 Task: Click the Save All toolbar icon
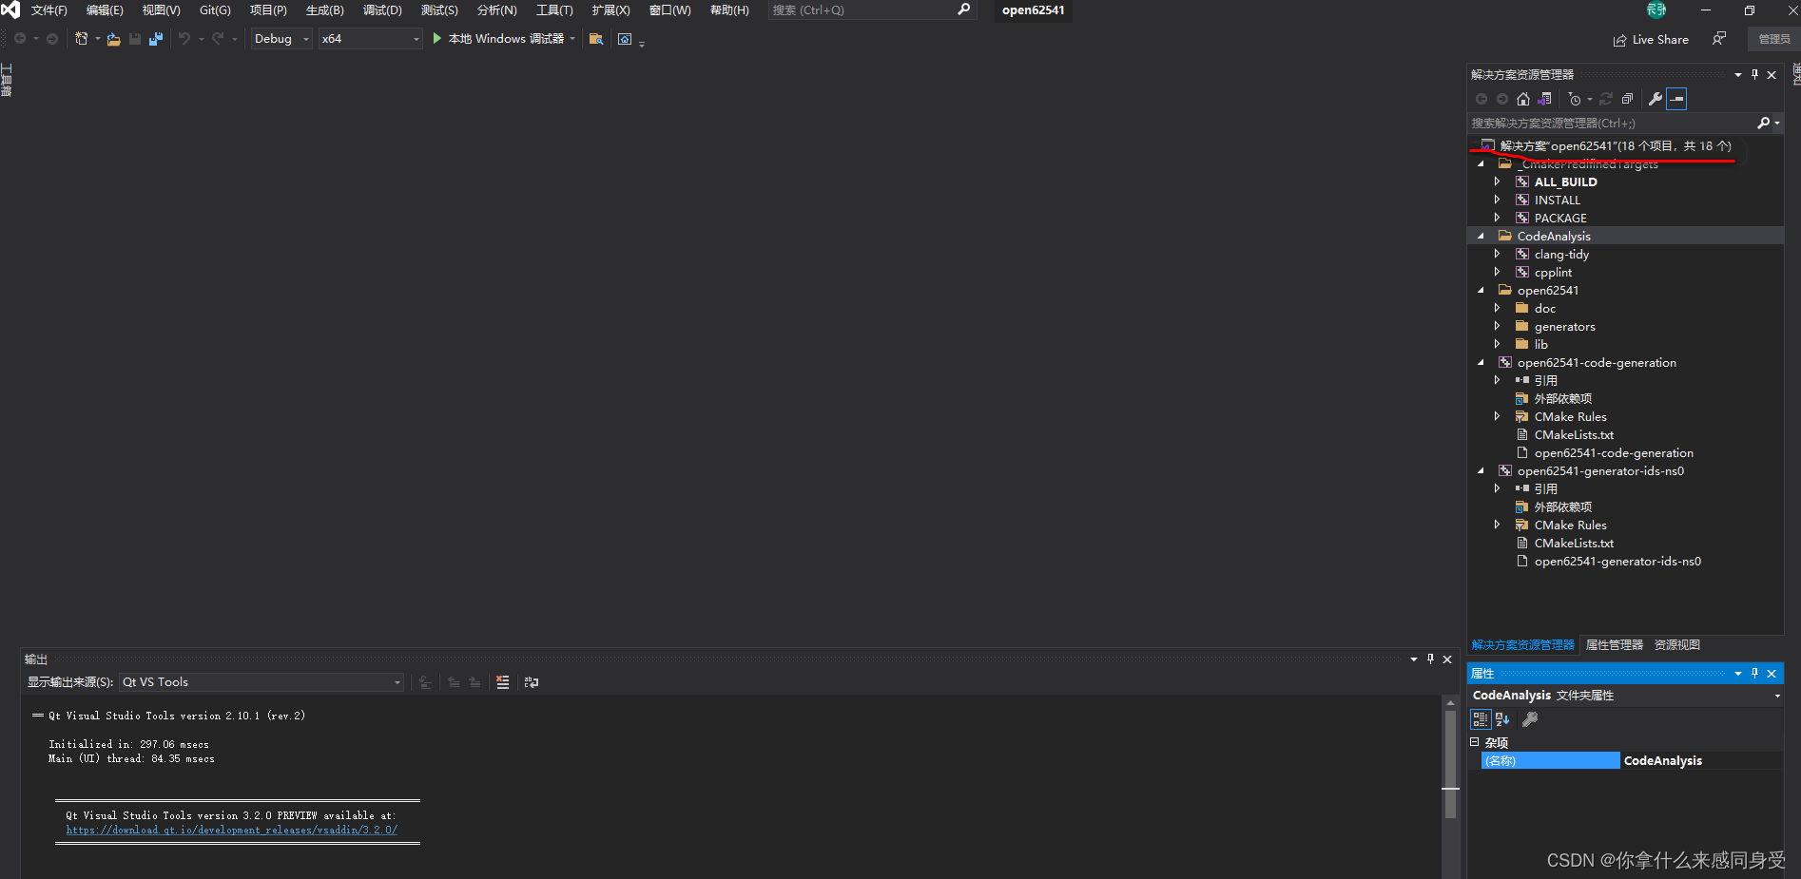155,38
